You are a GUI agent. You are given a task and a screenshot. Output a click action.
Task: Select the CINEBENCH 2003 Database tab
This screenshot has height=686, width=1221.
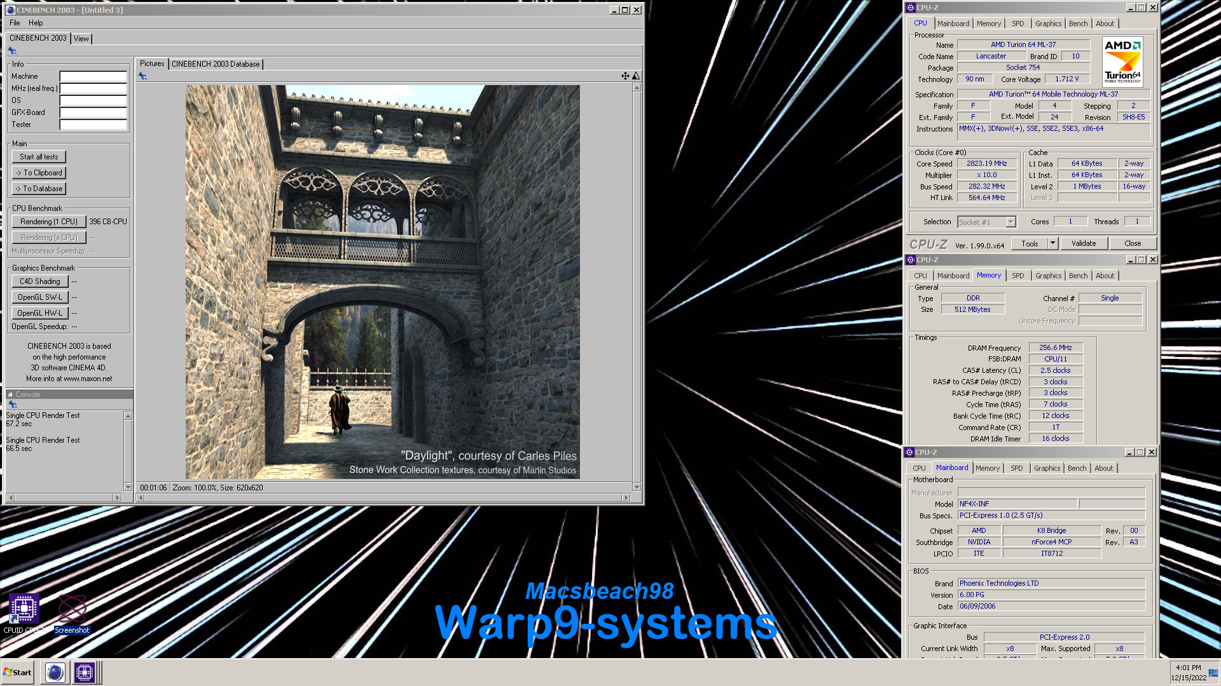point(216,64)
